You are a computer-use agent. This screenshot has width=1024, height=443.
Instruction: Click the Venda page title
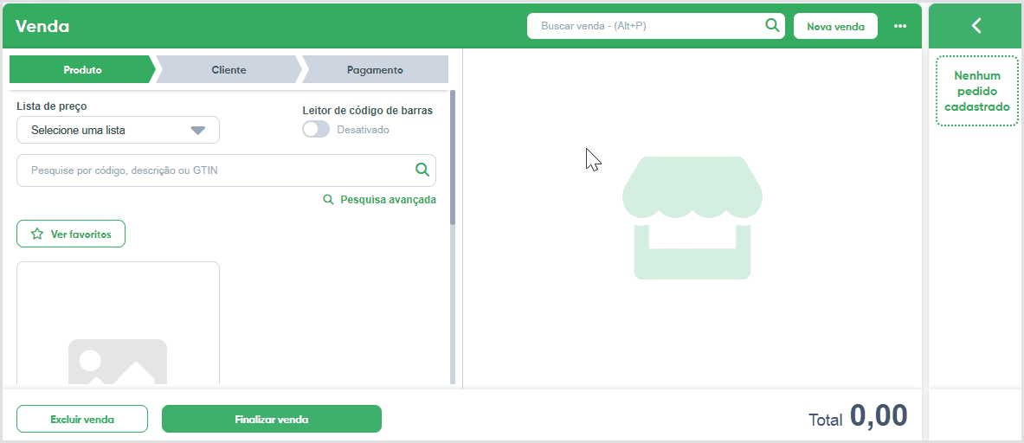[42, 27]
